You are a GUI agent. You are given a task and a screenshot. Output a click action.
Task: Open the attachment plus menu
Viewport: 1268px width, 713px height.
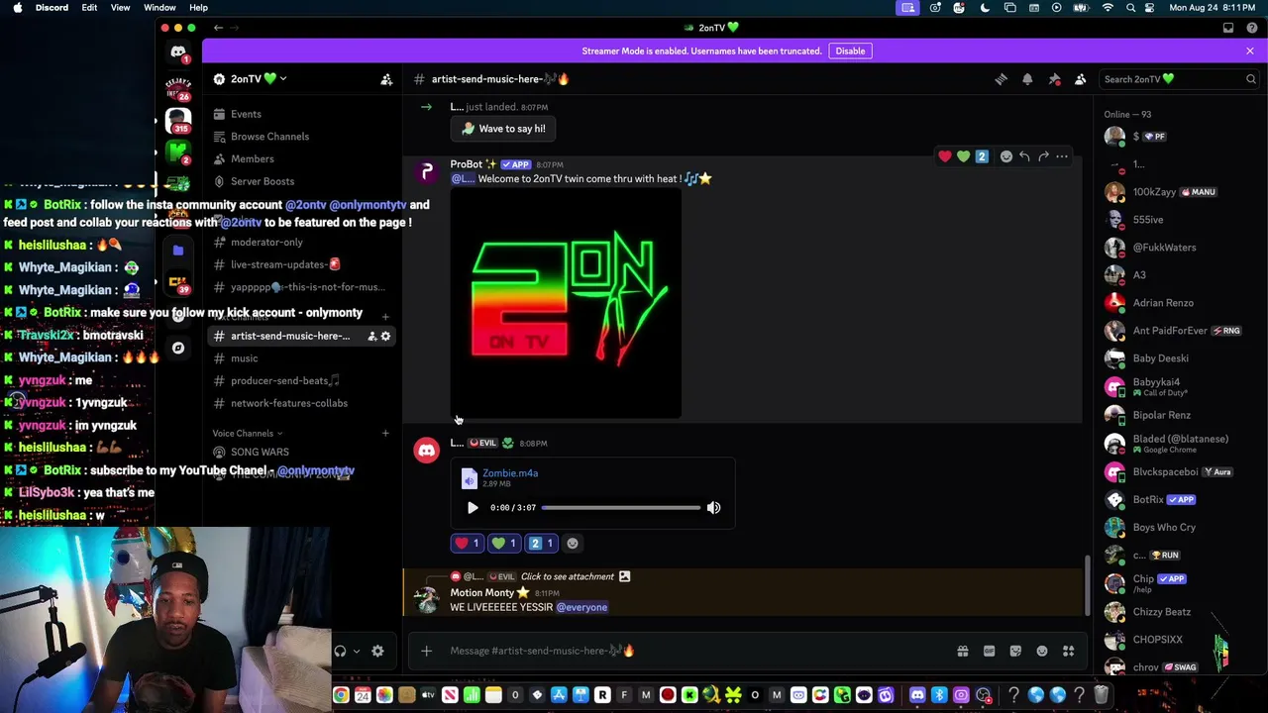(x=426, y=651)
